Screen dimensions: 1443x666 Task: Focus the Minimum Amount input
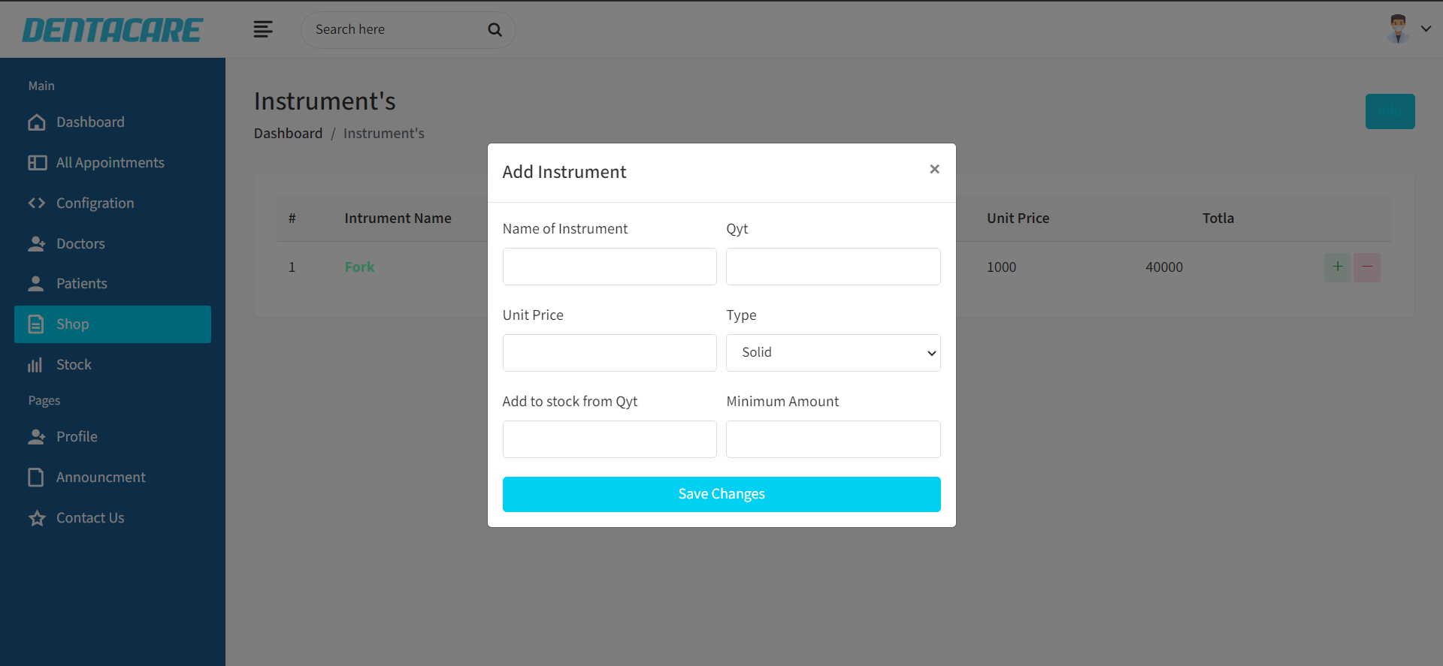point(833,439)
